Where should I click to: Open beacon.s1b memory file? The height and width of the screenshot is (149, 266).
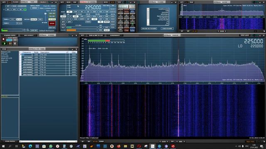6,52
